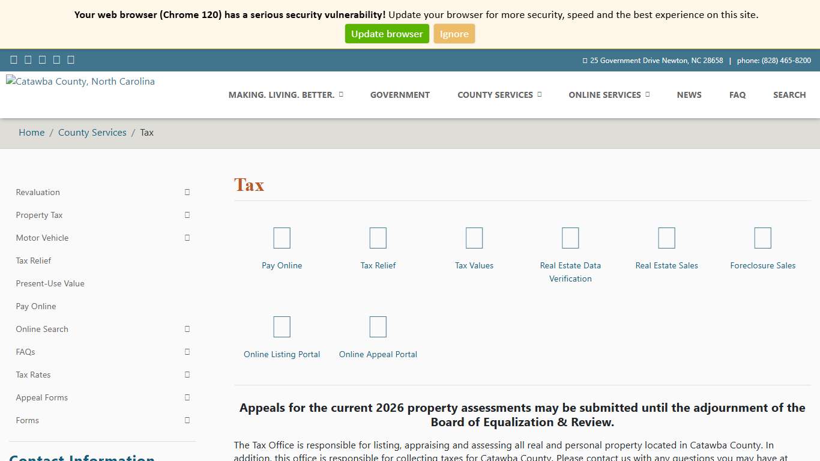Go to the Government menu item
Viewport: 820px width, 461px height.
click(400, 95)
